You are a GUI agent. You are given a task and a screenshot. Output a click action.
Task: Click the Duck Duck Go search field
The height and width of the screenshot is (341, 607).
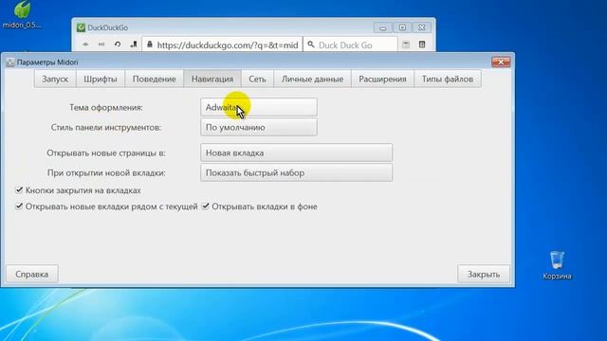tap(350, 45)
